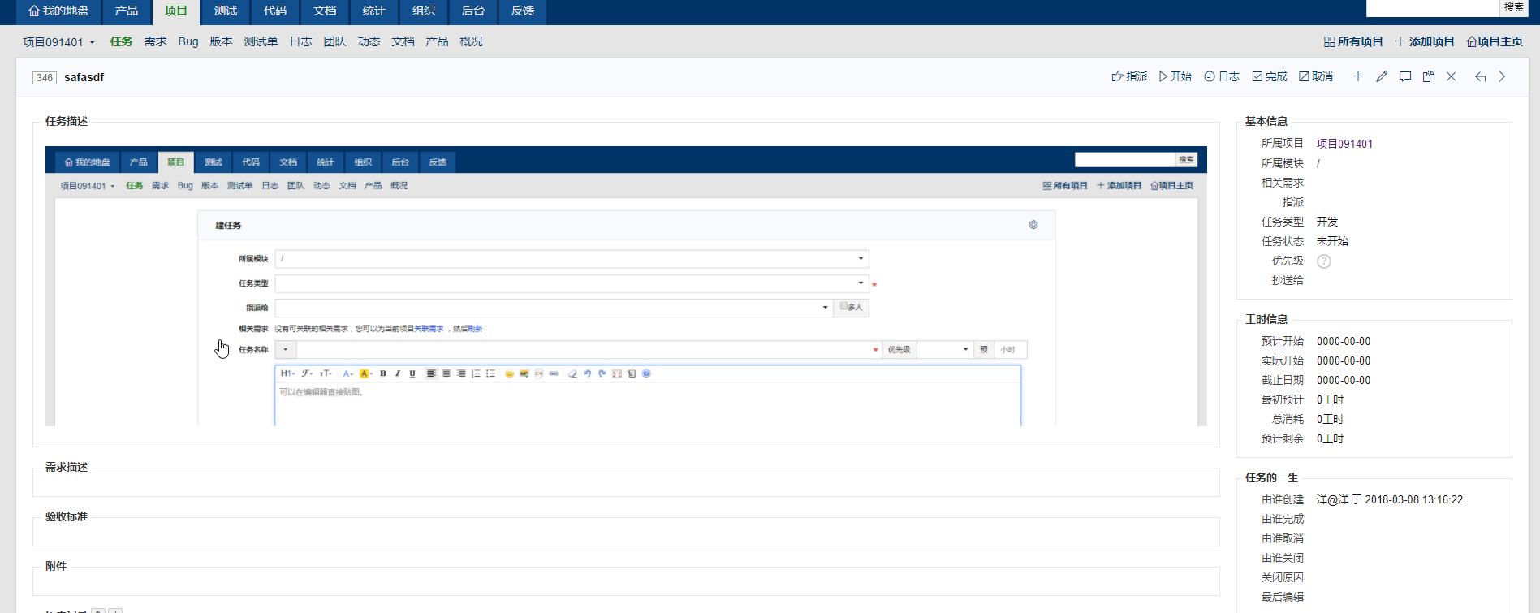1540x613 pixels.
Task: Click the X delete icon in task toolbar
Action: point(1452,76)
